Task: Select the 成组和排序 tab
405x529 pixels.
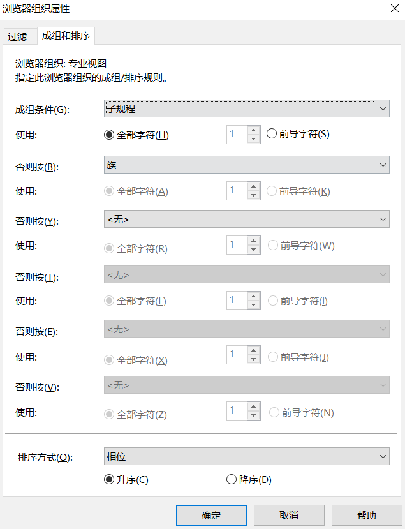Action: tap(66, 36)
